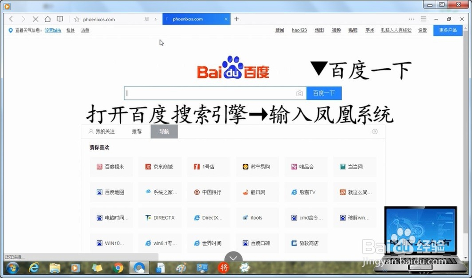Click the 更多产品 button
This screenshot has width=472, height=278.
pos(448,30)
